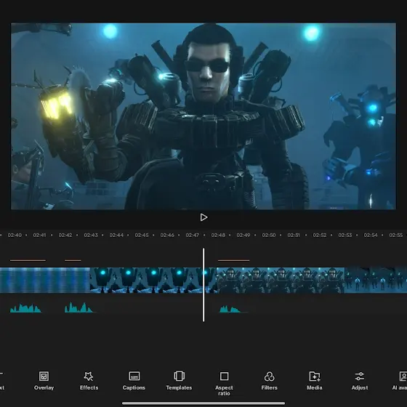Open the Captions tool
407x407 pixels.
click(134, 381)
